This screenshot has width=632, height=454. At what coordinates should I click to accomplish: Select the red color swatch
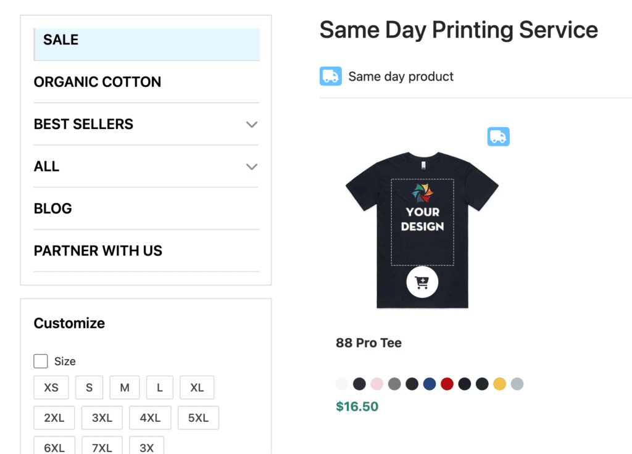pyautogui.click(x=447, y=383)
